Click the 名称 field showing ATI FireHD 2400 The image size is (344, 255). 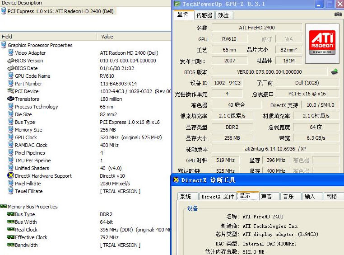tap(257, 28)
